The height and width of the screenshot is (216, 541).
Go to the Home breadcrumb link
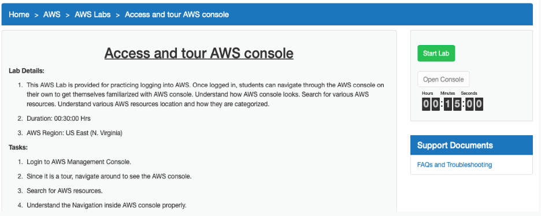(x=19, y=14)
